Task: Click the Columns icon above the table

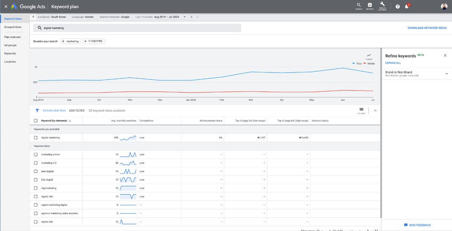Action: [x=361, y=110]
